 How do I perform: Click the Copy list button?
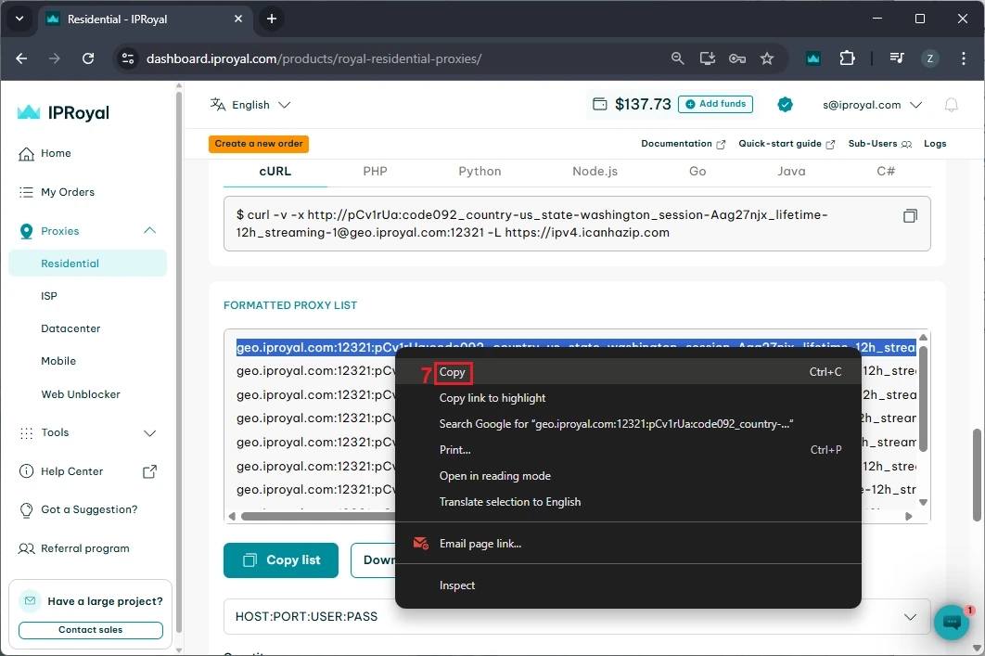(x=281, y=560)
